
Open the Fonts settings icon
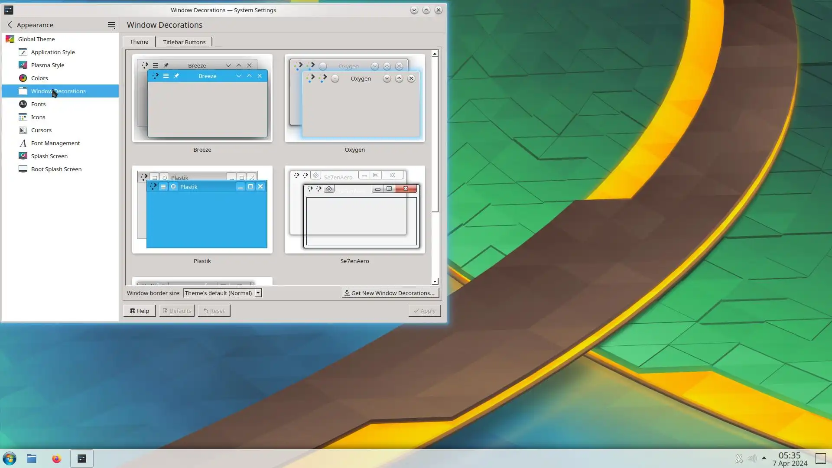[23, 104]
